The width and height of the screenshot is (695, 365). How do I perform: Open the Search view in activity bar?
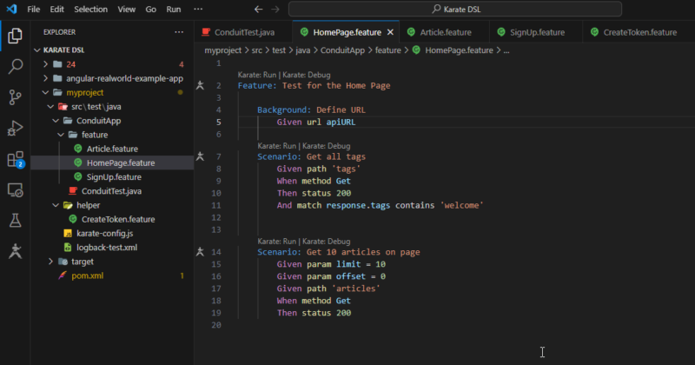tap(15, 66)
